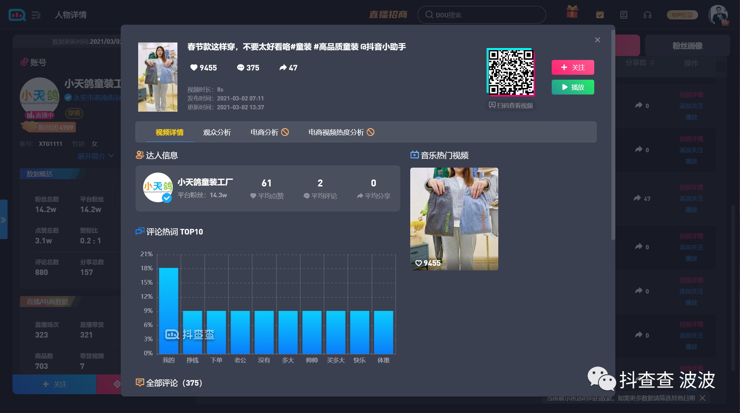Close the video detail dialog
740x413 pixels.
(x=597, y=40)
